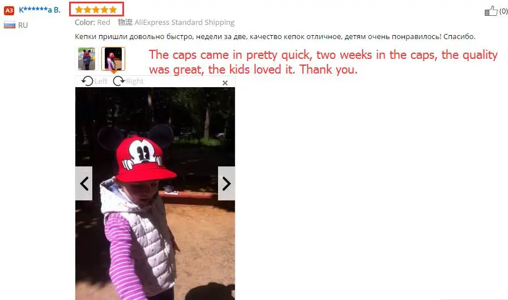This screenshot has height=300, width=508.
Task: Click the RU country code
Action: (x=23, y=25)
